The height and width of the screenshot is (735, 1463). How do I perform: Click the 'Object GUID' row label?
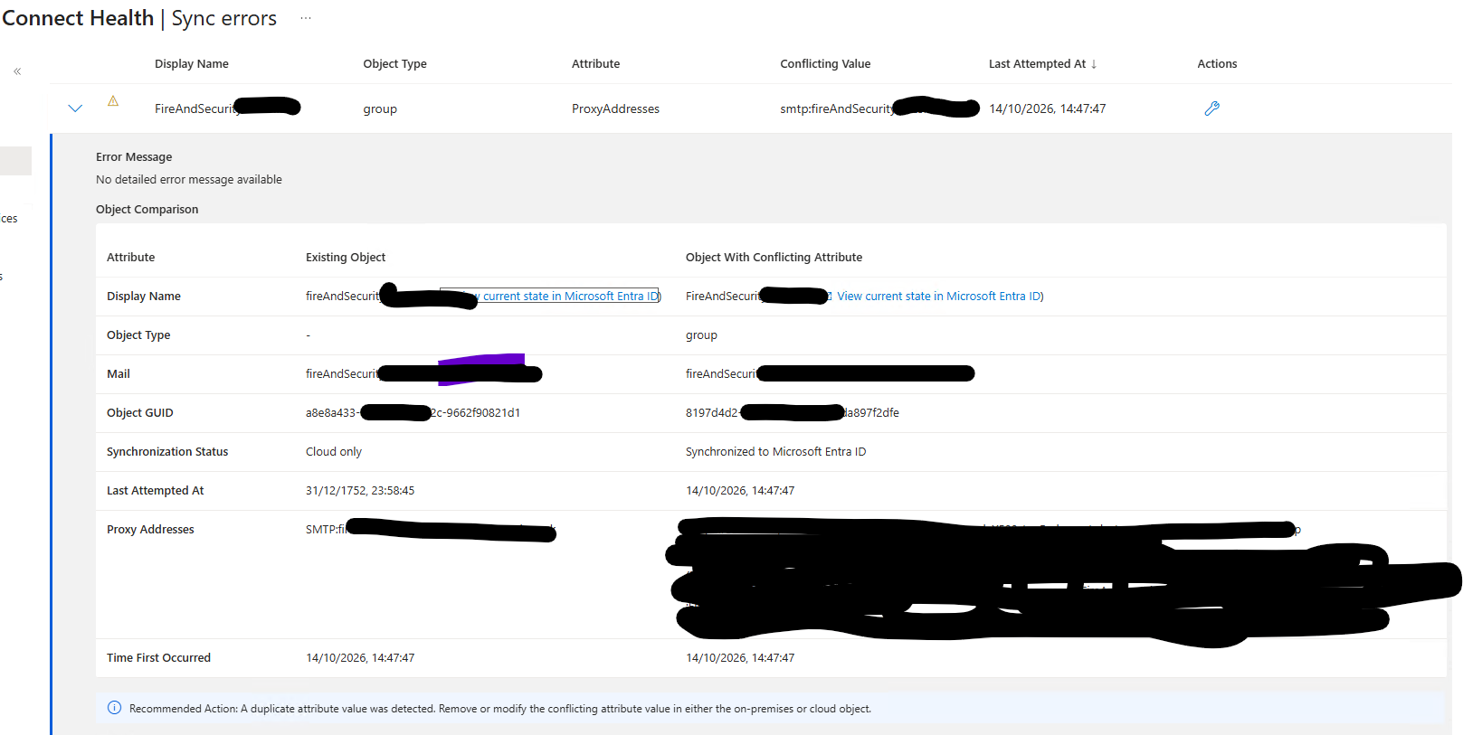140,413
